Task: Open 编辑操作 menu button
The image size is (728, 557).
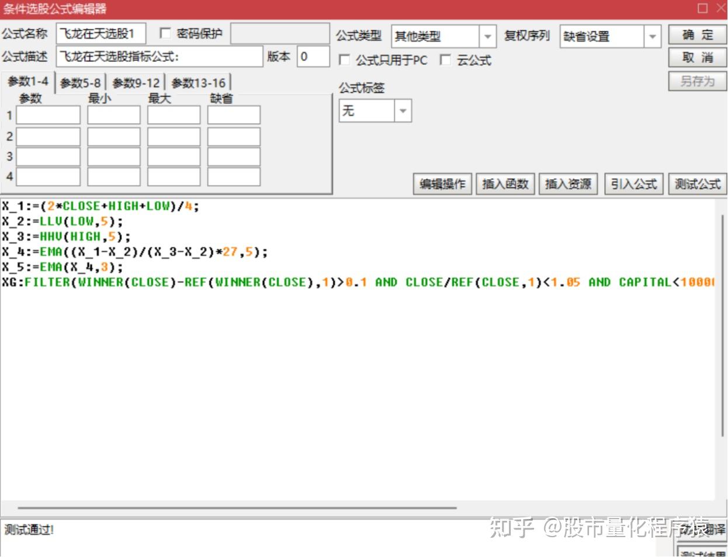Action: 442,184
